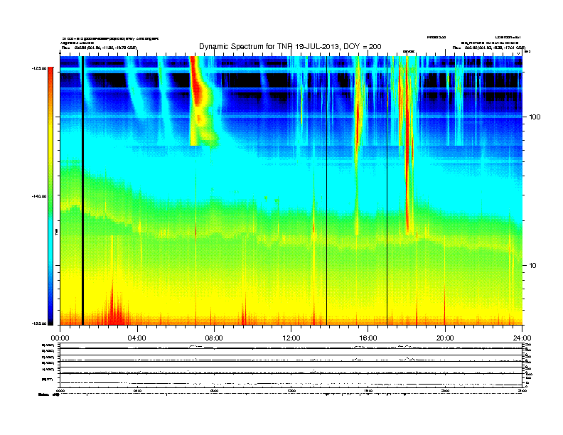Click the 20:00 time axis label
The image size is (563, 435).
[445, 338]
